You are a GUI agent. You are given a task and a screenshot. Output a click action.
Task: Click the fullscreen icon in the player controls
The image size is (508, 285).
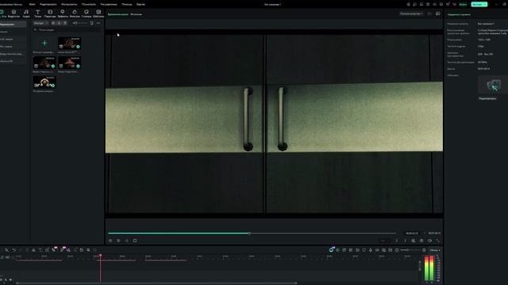click(437, 241)
